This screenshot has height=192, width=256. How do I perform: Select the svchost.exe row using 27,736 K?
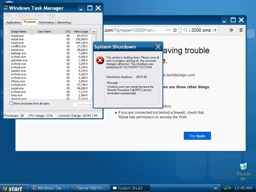click(x=50, y=85)
